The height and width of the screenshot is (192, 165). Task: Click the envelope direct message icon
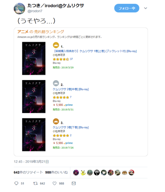(74, 183)
